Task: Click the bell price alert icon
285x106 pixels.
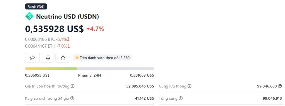Action: tap(48, 58)
